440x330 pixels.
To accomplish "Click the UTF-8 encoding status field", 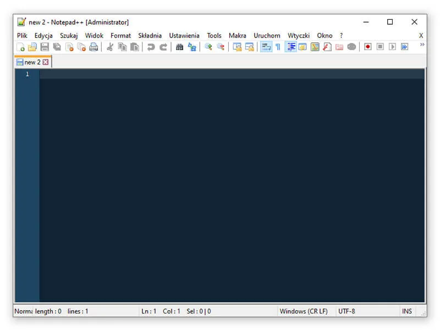I will (x=346, y=311).
